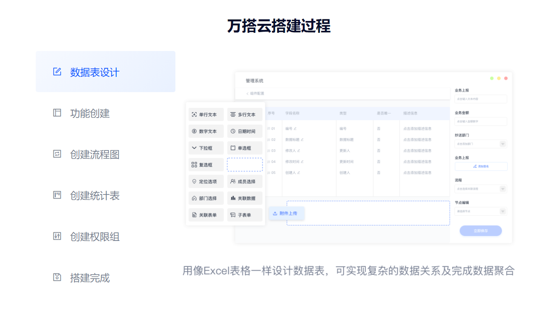The width and height of the screenshot is (550, 324).
Task: Open the 节点编辑 dropdown
Action: pyautogui.click(x=481, y=211)
